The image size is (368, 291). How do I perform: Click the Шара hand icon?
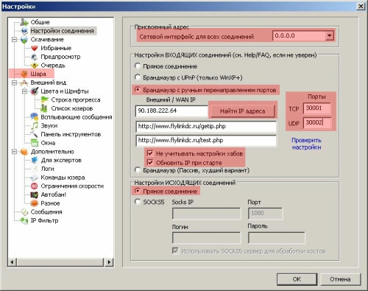pos(24,74)
